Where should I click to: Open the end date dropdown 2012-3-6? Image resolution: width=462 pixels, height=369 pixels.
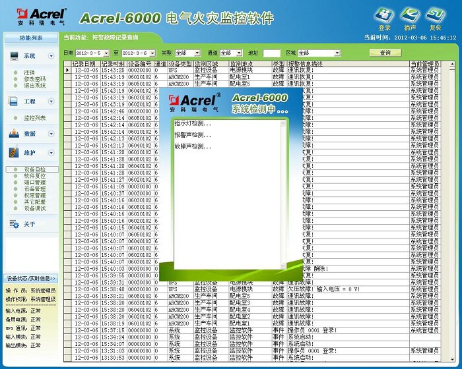click(x=152, y=53)
